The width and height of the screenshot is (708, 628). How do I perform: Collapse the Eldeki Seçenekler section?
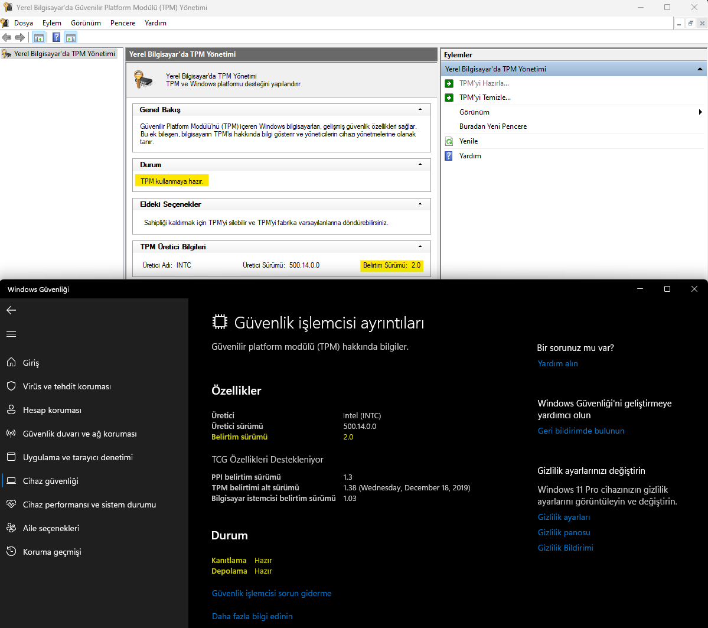coord(420,204)
